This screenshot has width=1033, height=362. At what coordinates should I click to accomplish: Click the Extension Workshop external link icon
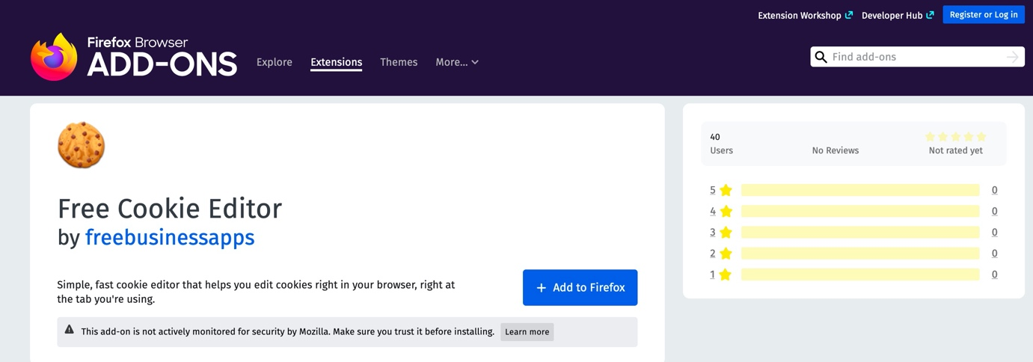[x=848, y=15]
